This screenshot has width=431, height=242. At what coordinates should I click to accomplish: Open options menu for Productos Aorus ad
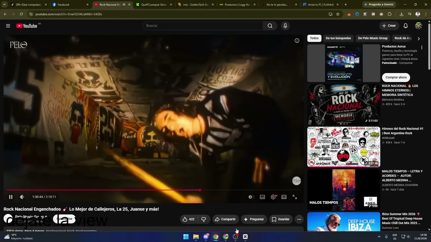coord(422,48)
